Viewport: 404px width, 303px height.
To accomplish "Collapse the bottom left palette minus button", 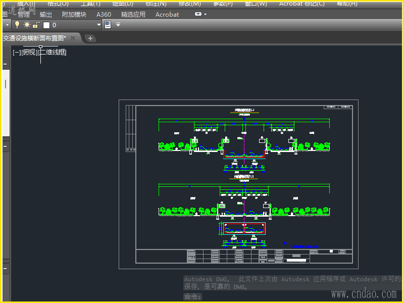I will point(5,268).
